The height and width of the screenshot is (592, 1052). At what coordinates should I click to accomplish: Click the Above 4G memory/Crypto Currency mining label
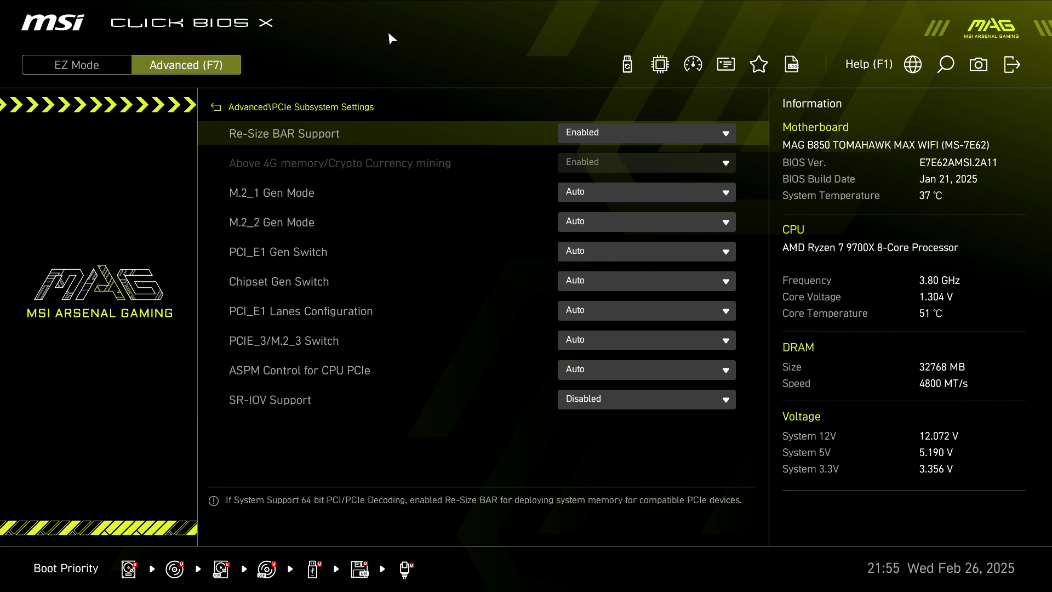coord(340,163)
